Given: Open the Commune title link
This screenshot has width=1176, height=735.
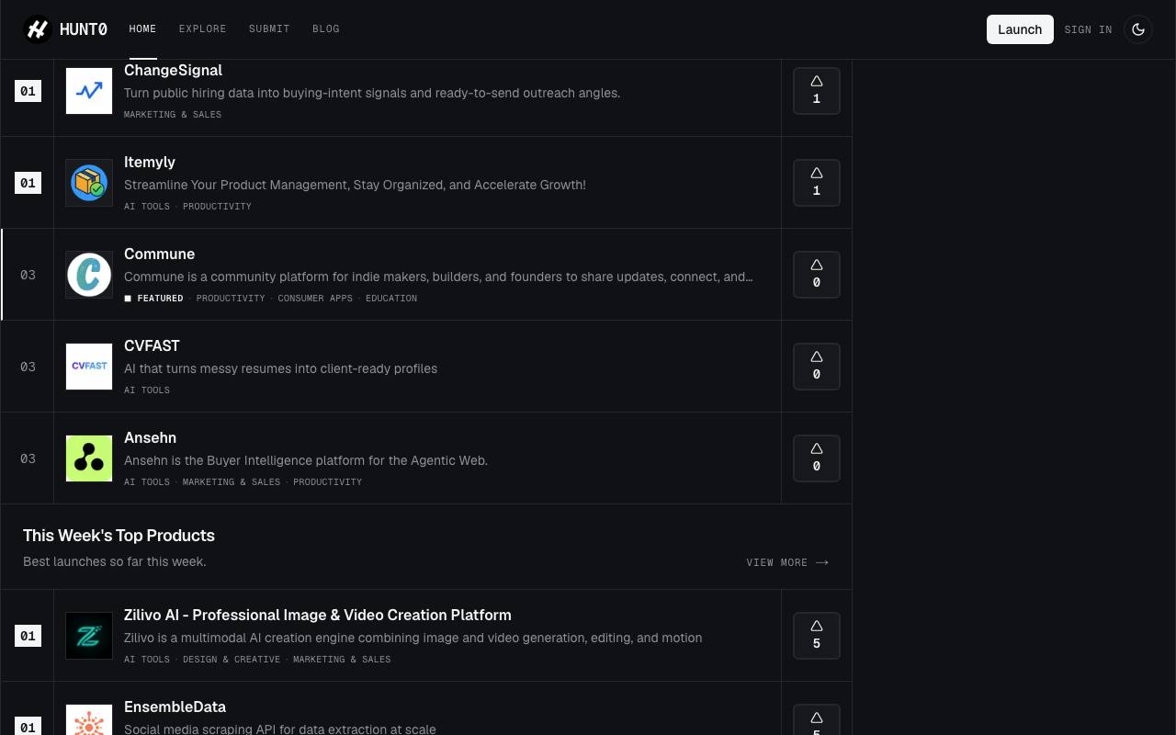Looking at the screenshot, I should click(159, 254).
